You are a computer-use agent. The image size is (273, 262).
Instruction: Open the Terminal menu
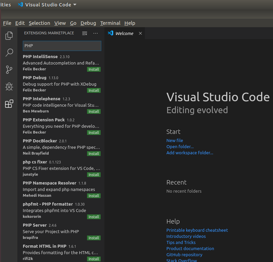coord(110,23)
